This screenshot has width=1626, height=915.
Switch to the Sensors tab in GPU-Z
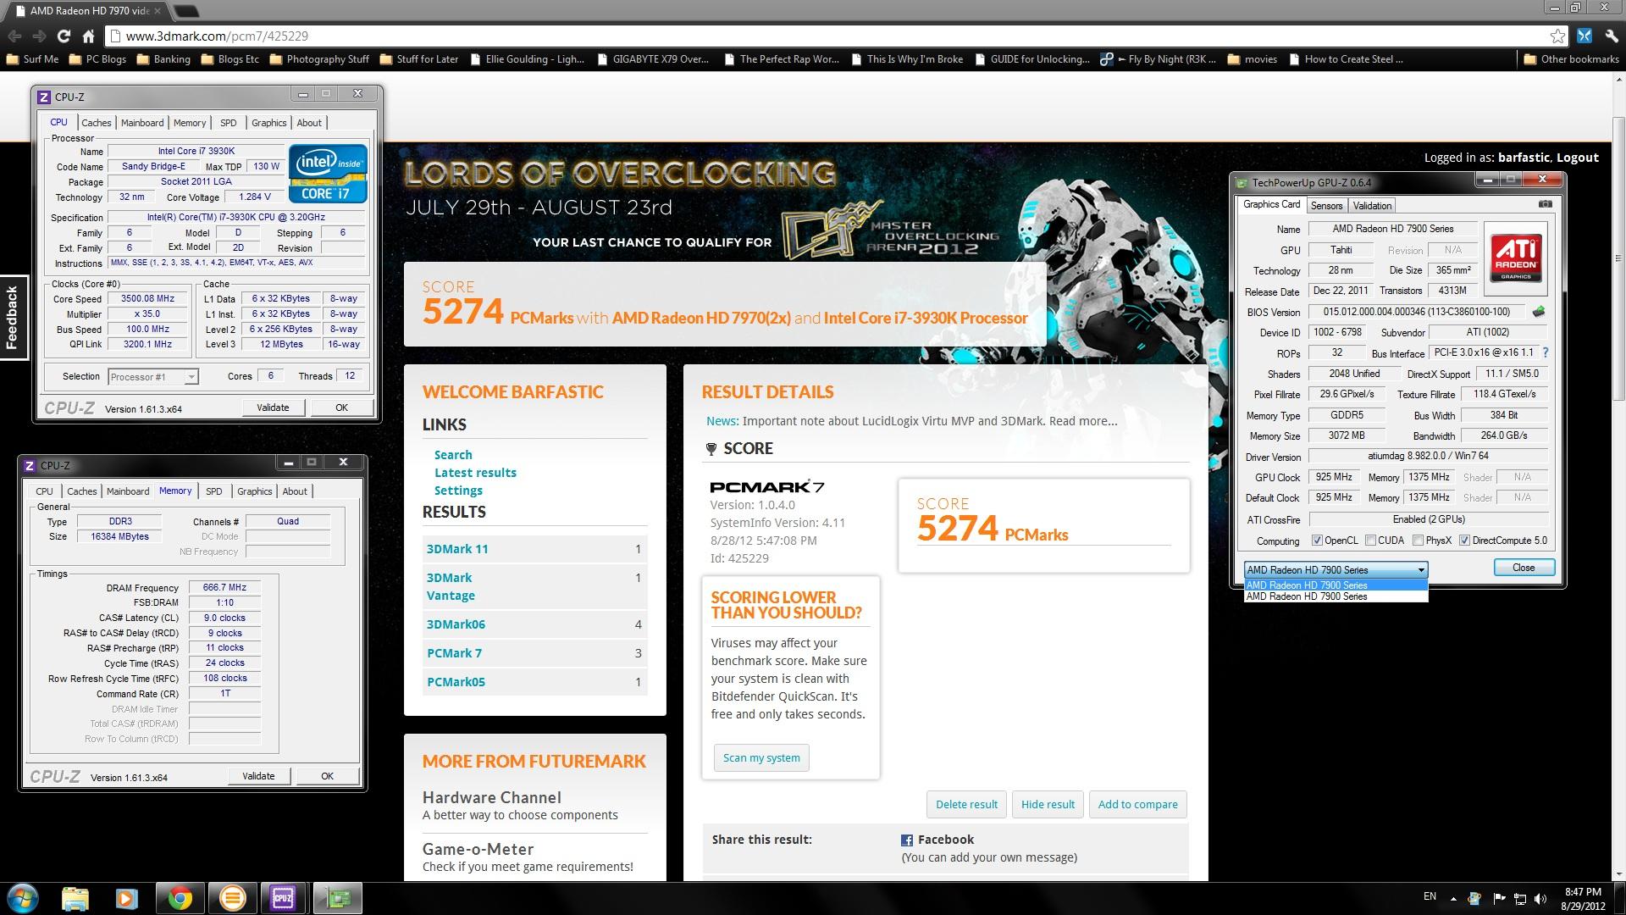(1326, 206)
